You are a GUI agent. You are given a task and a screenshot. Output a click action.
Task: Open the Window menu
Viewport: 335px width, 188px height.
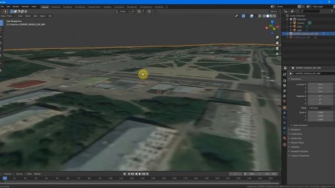[x=25, y=7]
